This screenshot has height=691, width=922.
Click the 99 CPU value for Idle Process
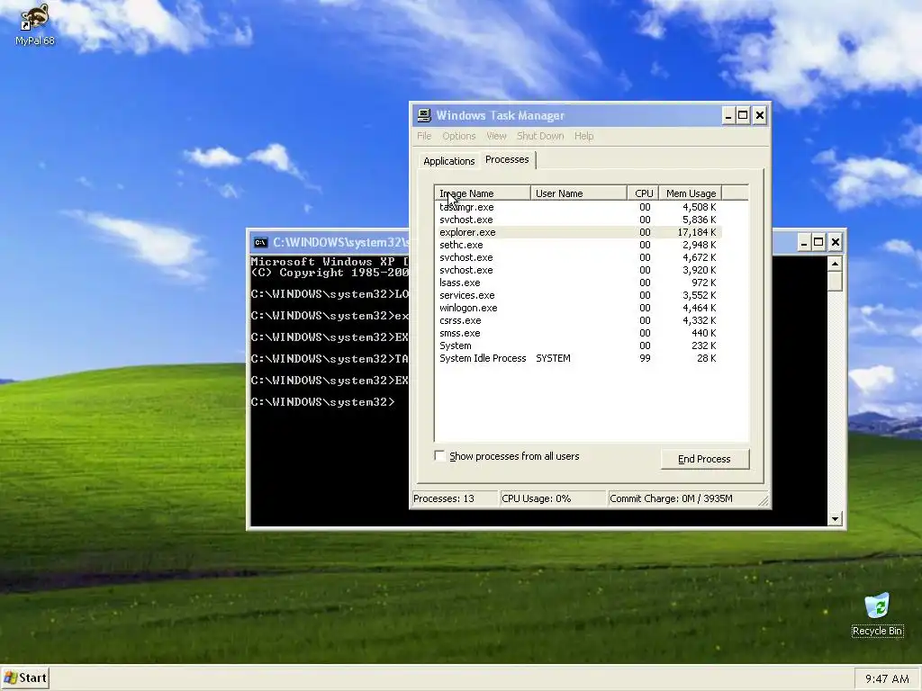click(x=645, y=358)
